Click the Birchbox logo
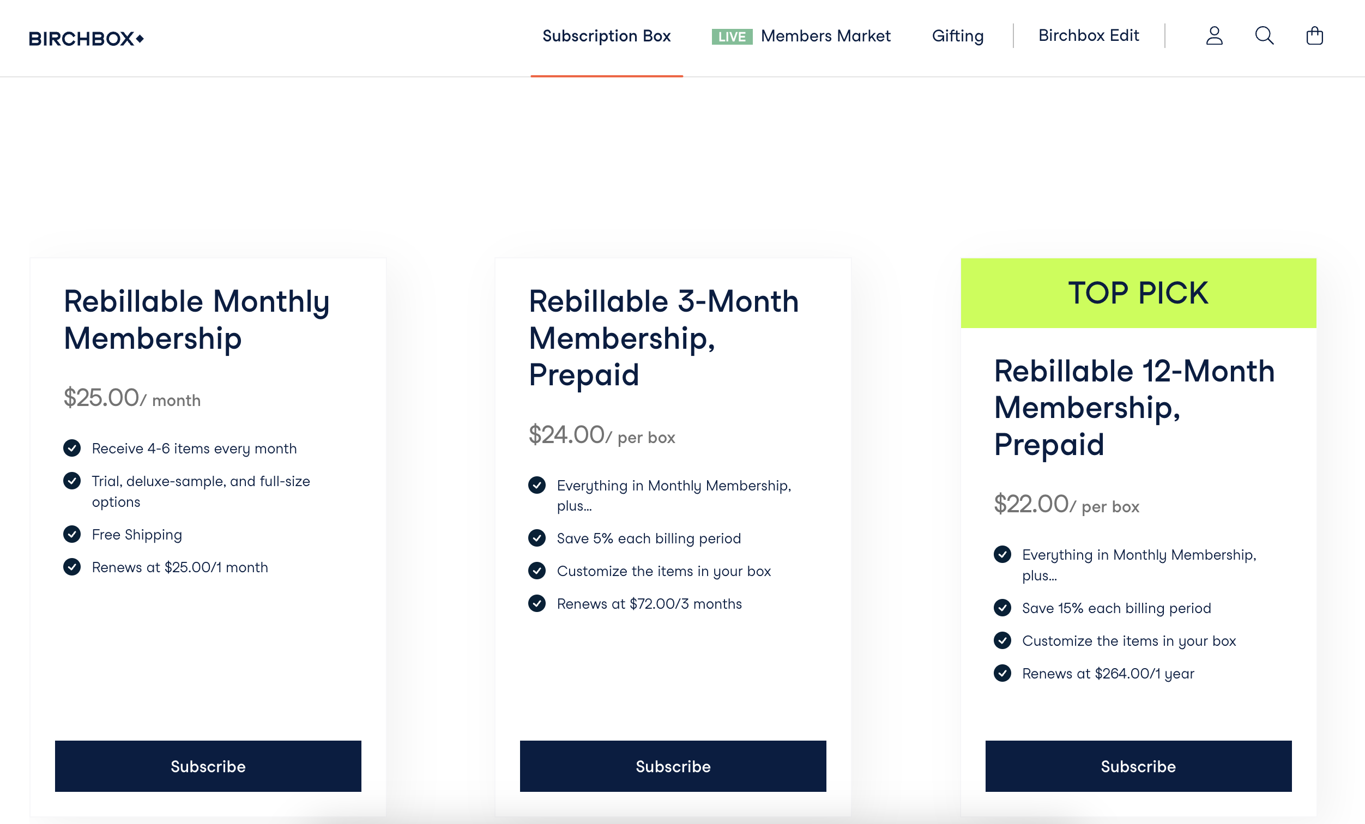The height and width of the screenshot is (824, 1365). (87, 39)
